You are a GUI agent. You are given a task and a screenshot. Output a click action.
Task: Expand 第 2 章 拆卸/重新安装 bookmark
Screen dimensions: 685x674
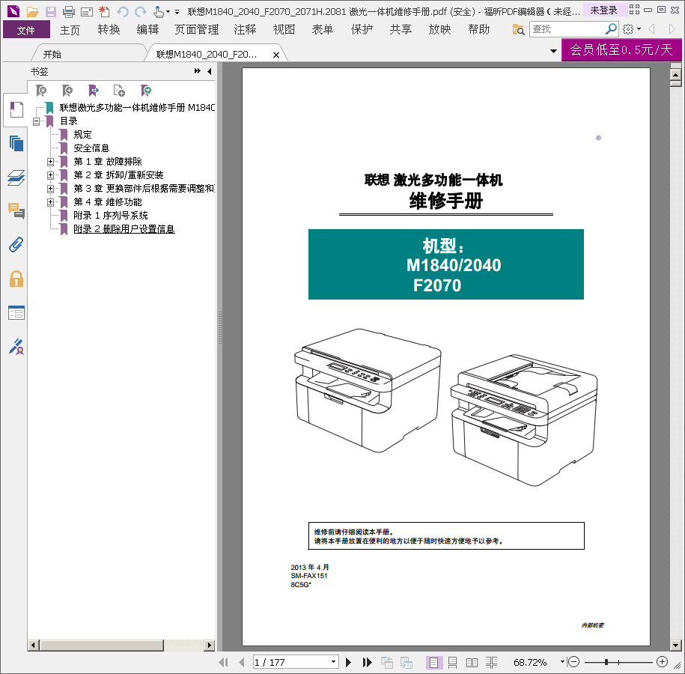(x=51, y=175)
